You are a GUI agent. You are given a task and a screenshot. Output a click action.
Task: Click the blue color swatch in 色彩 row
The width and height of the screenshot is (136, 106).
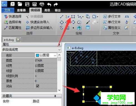point(37,55)
